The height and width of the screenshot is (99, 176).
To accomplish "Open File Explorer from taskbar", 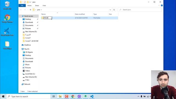I will click(x=60, y=97).
